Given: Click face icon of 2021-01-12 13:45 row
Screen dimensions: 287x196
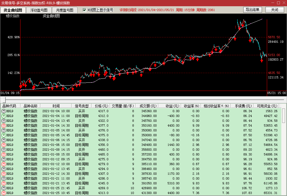Looking at the screenshot, I should [x=4, y=169].
